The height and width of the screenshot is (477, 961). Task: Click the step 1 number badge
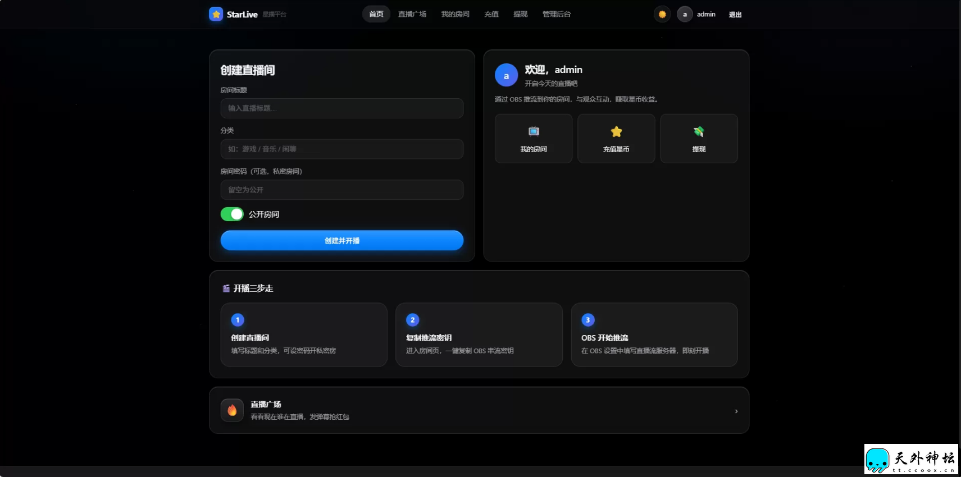[x=238, y=320]
